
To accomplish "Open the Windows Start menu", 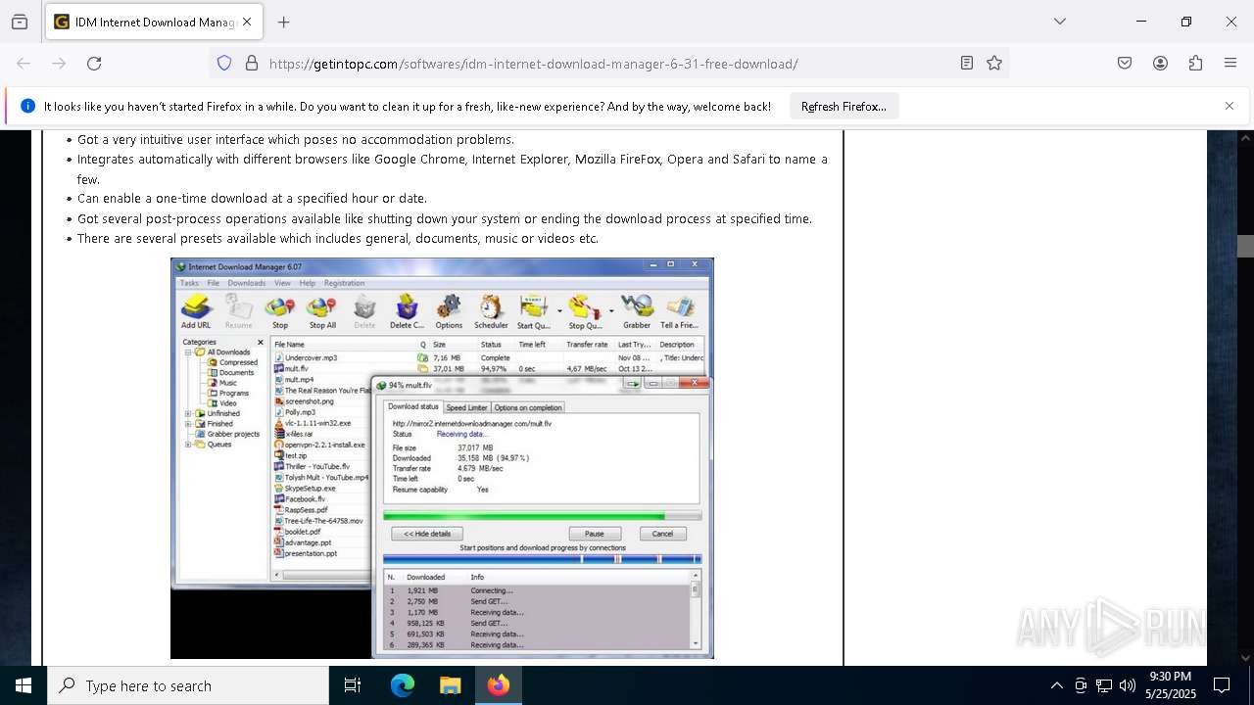I will (24, 685).
